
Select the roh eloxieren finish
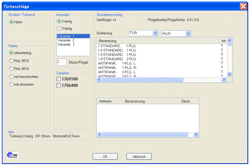(11, 85)
